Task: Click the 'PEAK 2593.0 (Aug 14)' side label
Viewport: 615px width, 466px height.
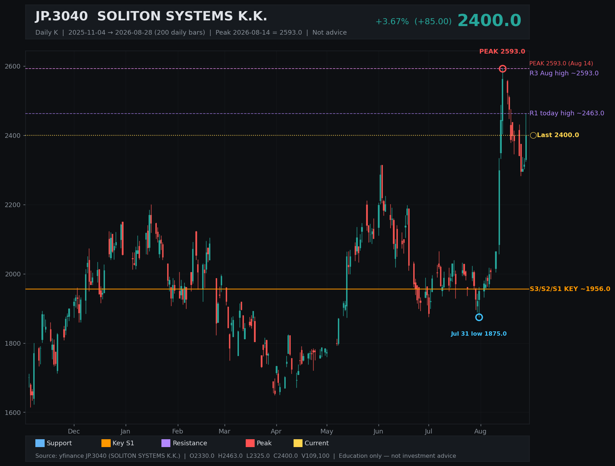Action: pos(561,64)
